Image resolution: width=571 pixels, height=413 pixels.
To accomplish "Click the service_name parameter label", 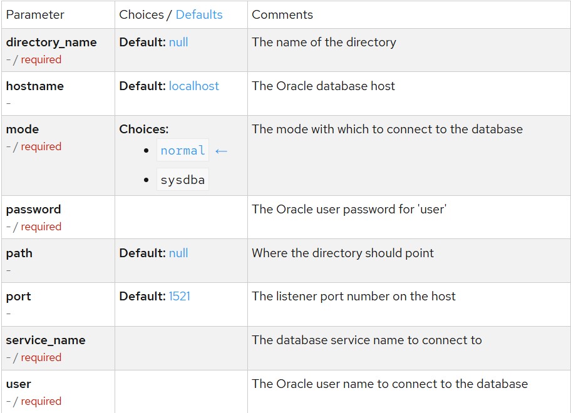I will pyautogui.click(x=46, y=340).
